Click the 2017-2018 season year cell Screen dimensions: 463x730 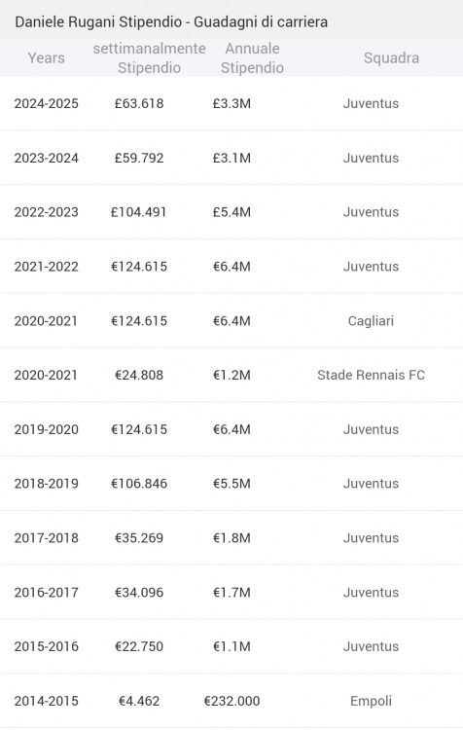coord(46,537)
